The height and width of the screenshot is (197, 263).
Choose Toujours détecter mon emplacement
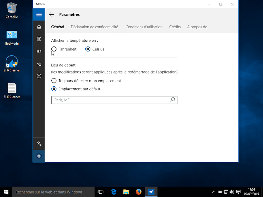click(x=54, y=81)
